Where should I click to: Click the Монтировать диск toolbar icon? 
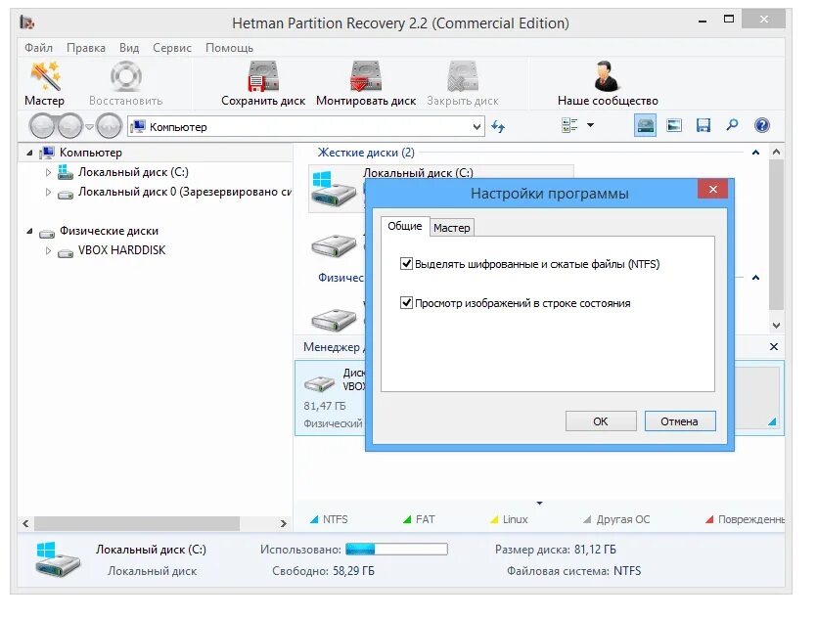(366, 76)
